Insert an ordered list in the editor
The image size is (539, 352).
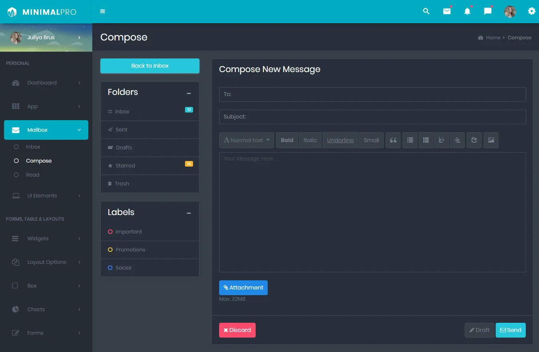click(426, 140)
